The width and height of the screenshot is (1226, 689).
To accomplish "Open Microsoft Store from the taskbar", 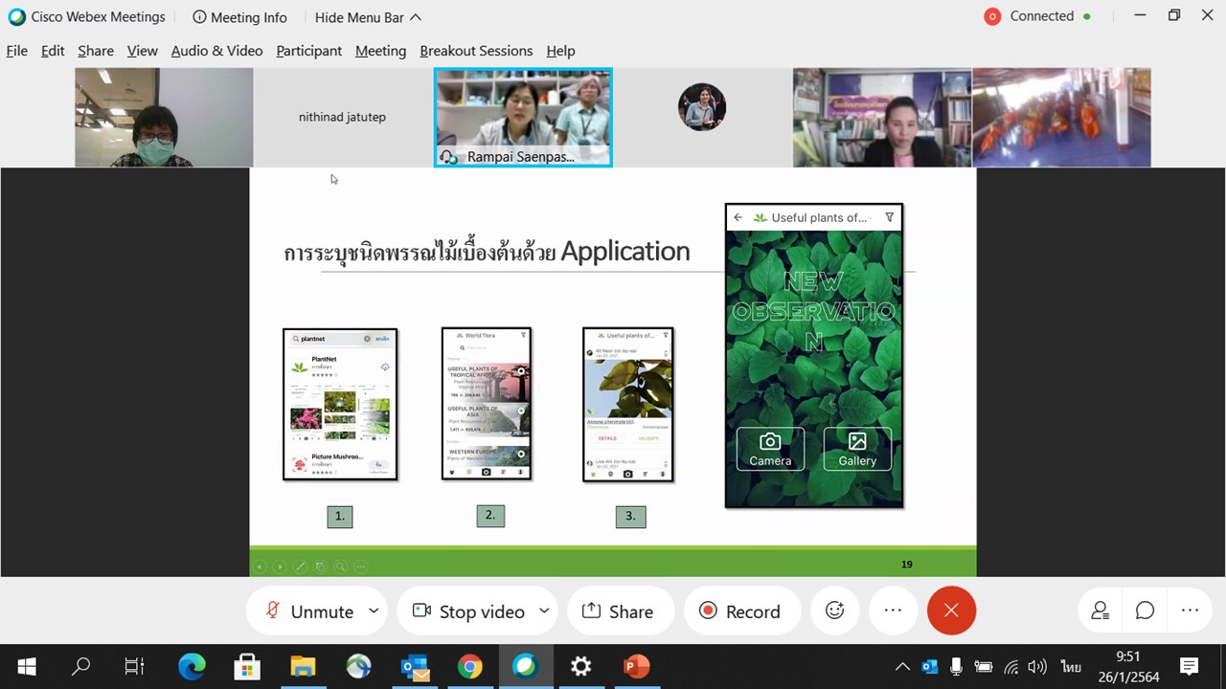I will 247,666.
